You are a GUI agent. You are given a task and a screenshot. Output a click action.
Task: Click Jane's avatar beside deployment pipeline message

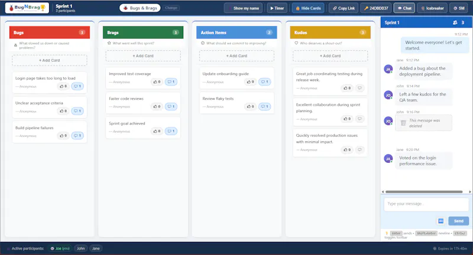point(388,69)
